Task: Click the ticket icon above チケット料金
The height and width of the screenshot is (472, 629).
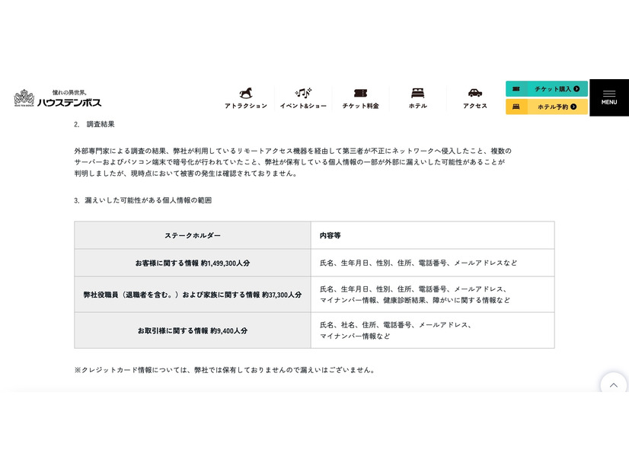Action: click(x=359, y=92)
